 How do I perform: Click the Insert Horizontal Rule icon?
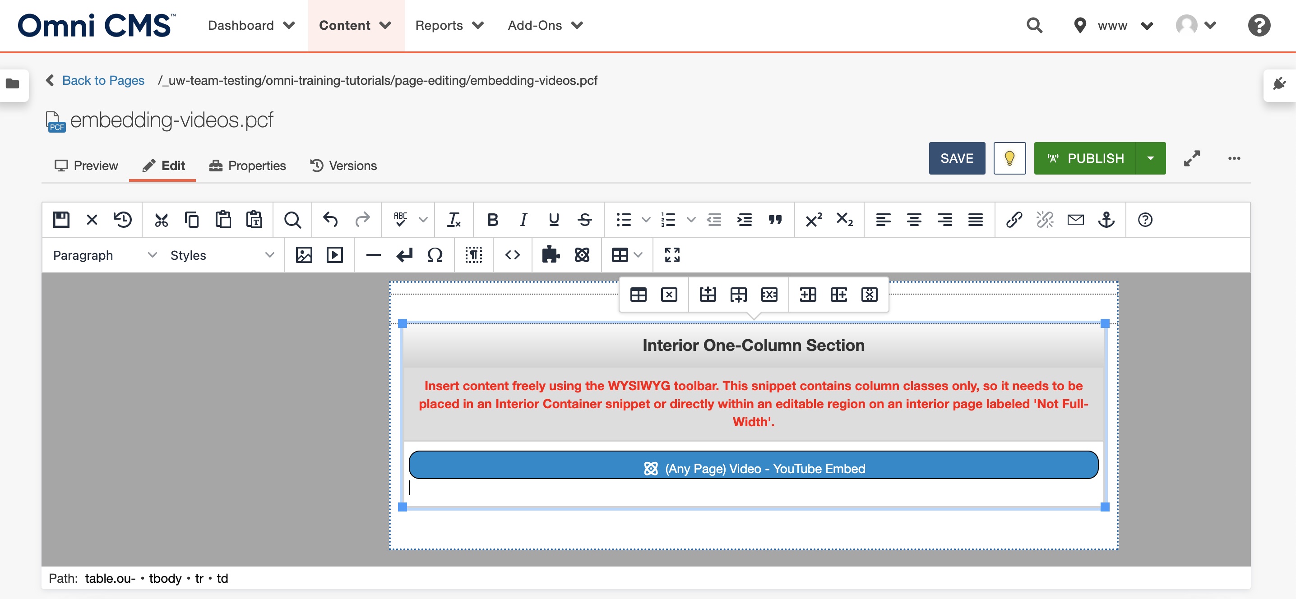point(374,254)
